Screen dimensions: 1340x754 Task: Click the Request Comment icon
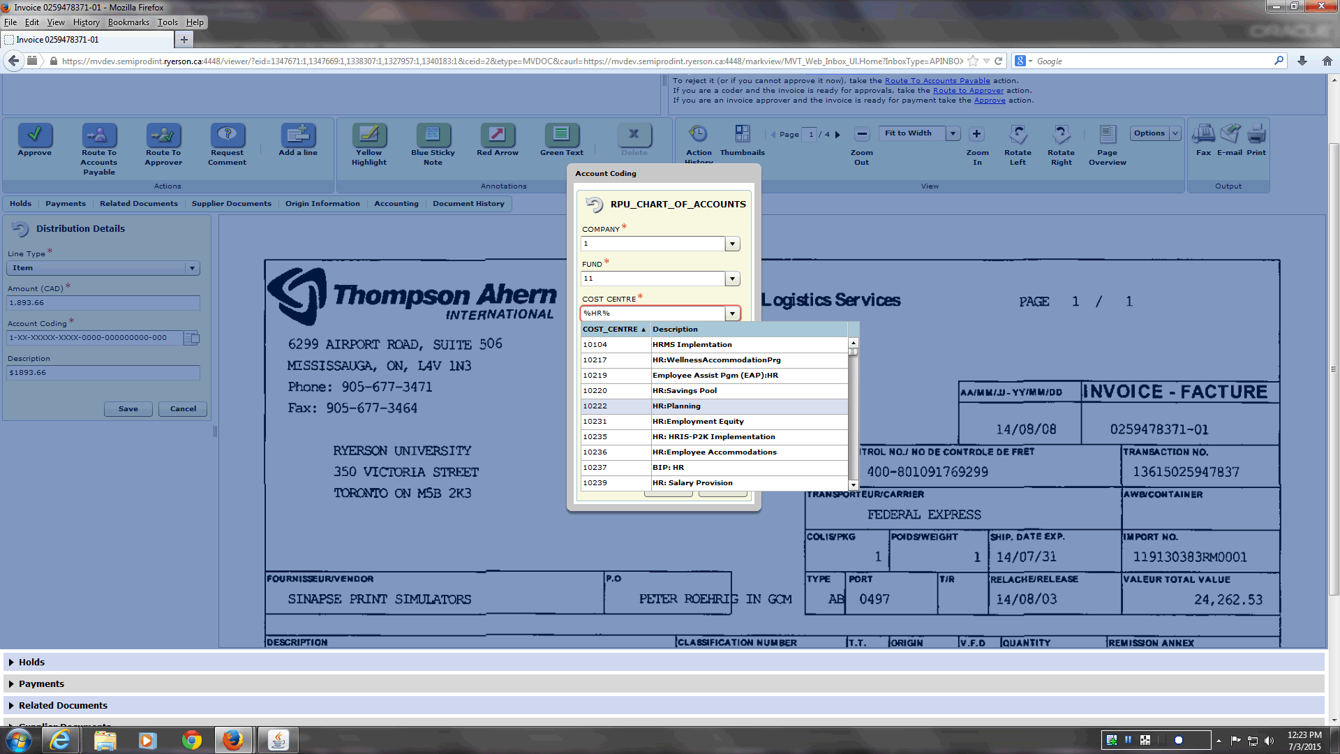pyautogui.click(x=227, y=134)
